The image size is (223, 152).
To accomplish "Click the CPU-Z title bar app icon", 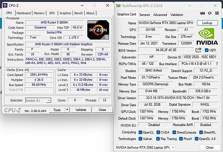I will 5,5.
